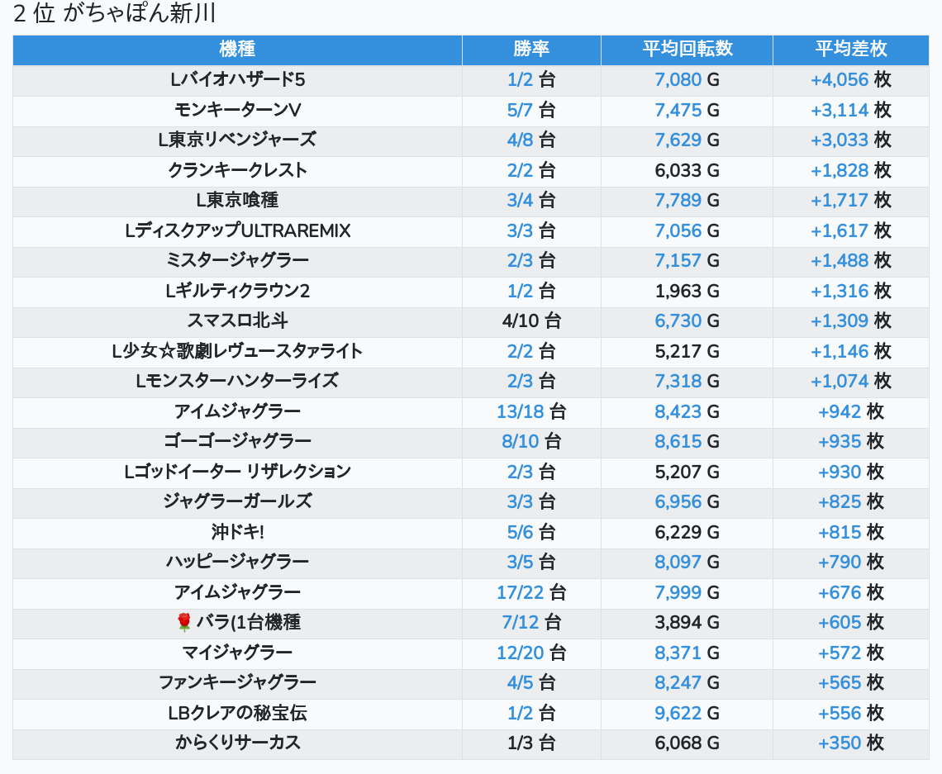Click +1,617 difference for LディスクアップULTRAREMIX
Screen dimensions: 942x774
[x=840, y=230]
